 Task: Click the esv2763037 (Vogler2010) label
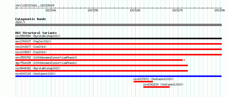point(33,41)
